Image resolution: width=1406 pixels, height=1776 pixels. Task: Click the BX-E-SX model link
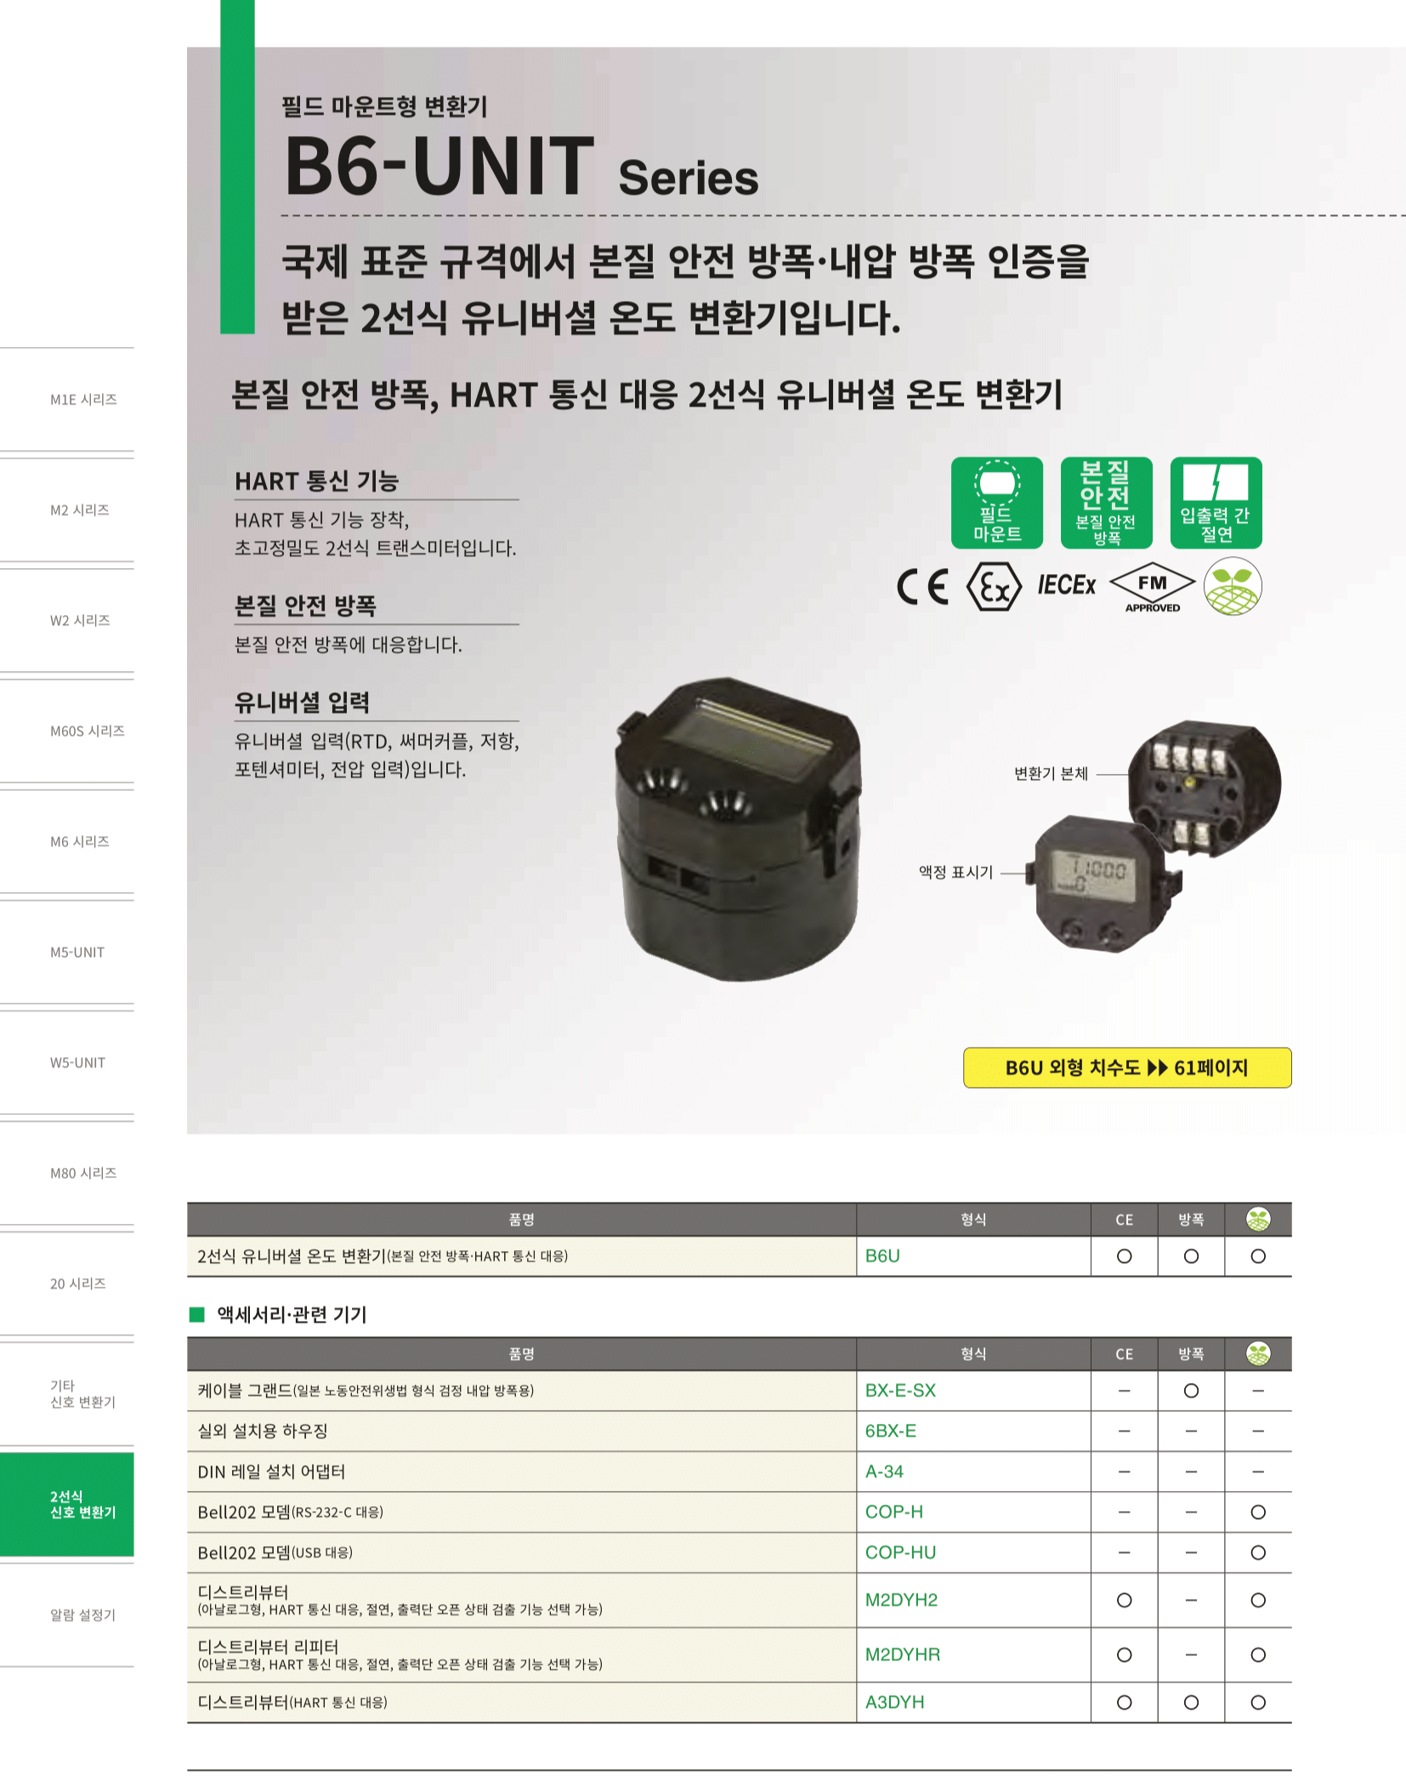coord(900,1391)
